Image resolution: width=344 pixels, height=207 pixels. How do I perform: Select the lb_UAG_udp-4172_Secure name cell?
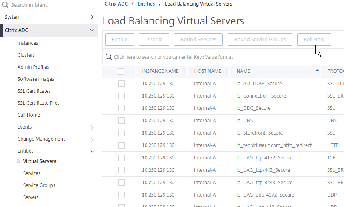[265, 195]
